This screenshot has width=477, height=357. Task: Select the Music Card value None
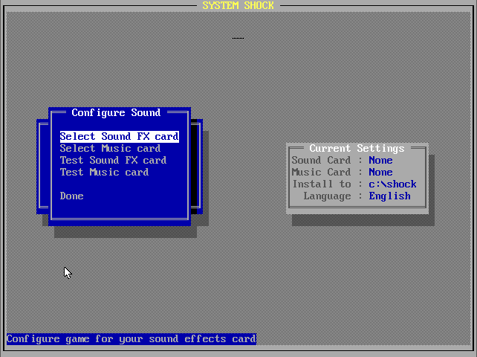pos(380,173)
